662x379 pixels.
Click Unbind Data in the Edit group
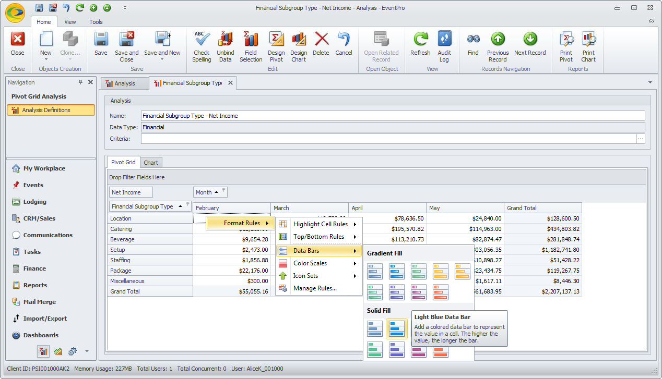coord(226,46)
